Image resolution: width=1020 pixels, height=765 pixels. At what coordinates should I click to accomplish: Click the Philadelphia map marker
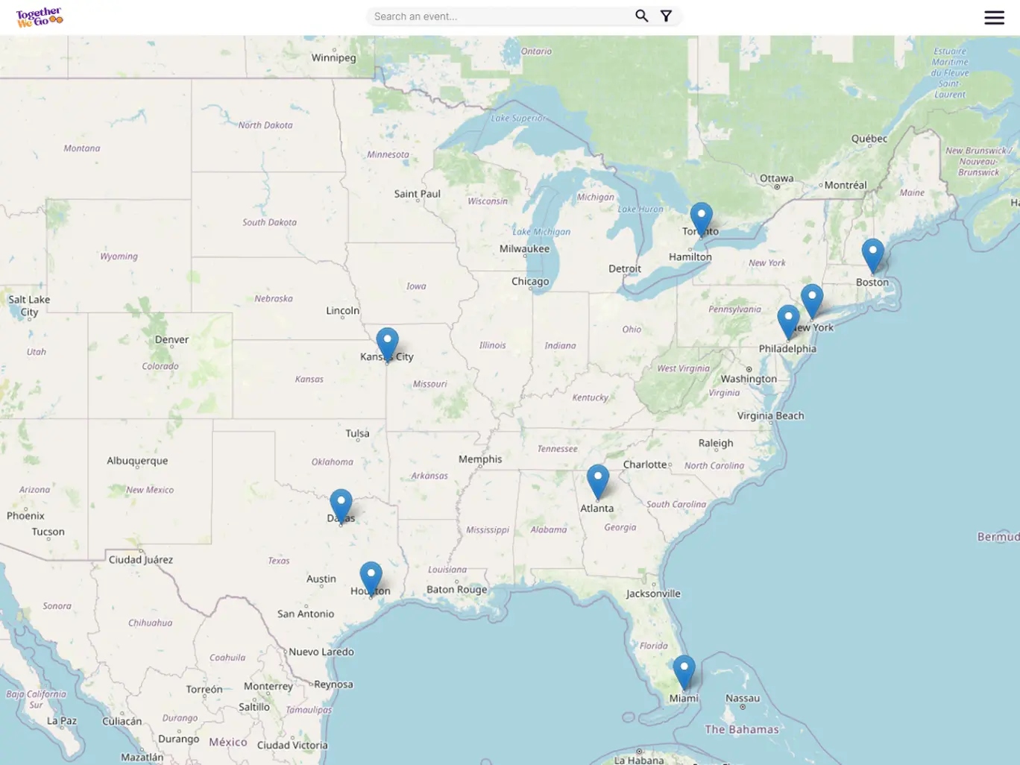pos(788,321)
